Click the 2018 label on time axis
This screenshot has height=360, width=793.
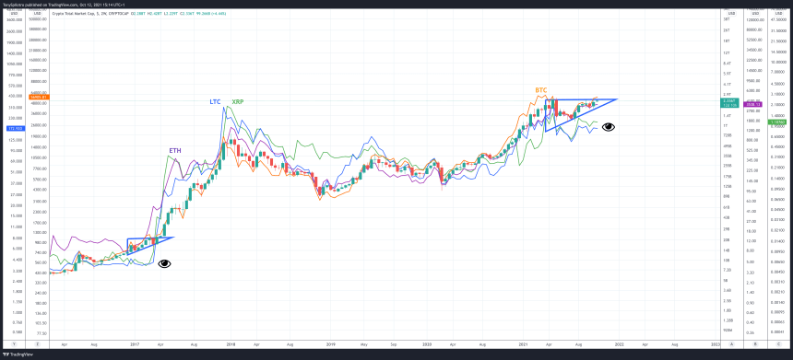tap(231, 343)
